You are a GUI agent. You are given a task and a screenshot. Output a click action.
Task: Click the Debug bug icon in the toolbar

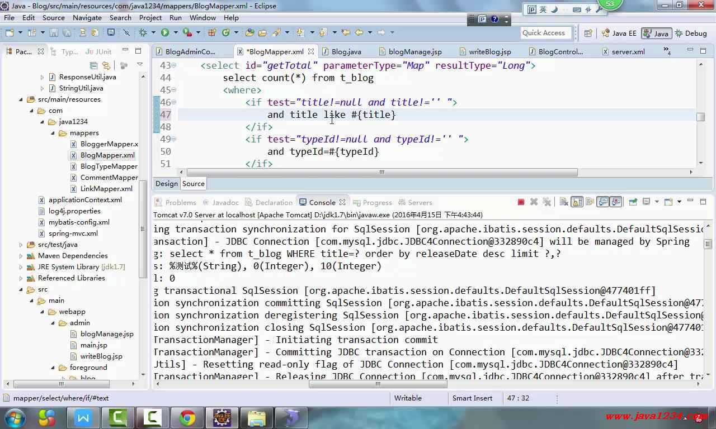tap(143, 32)
